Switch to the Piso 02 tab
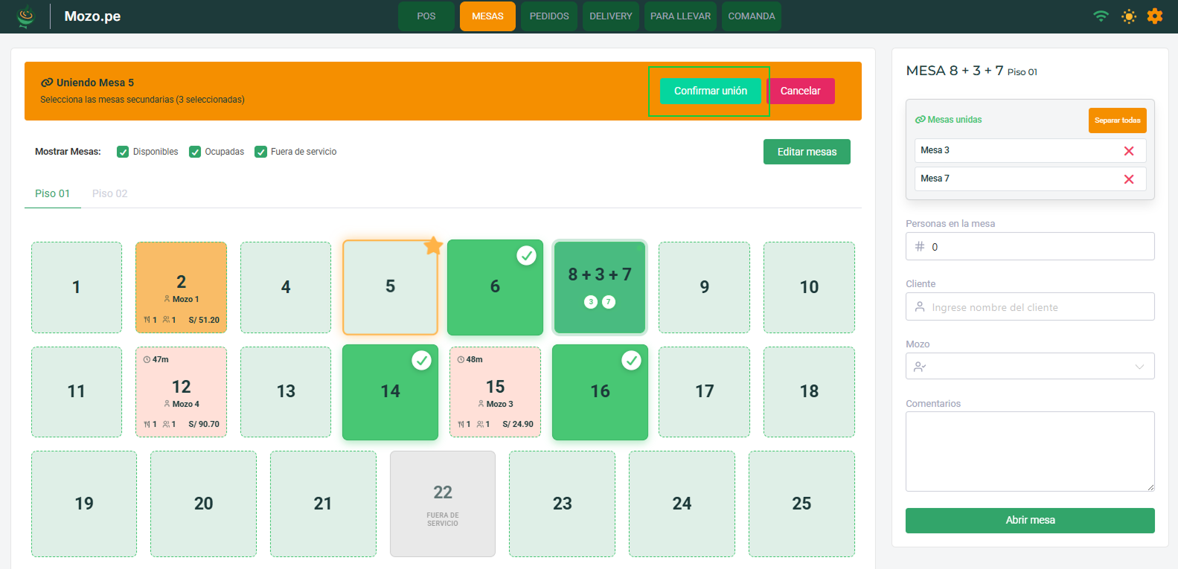1178x569 pixels. point(109,193)
